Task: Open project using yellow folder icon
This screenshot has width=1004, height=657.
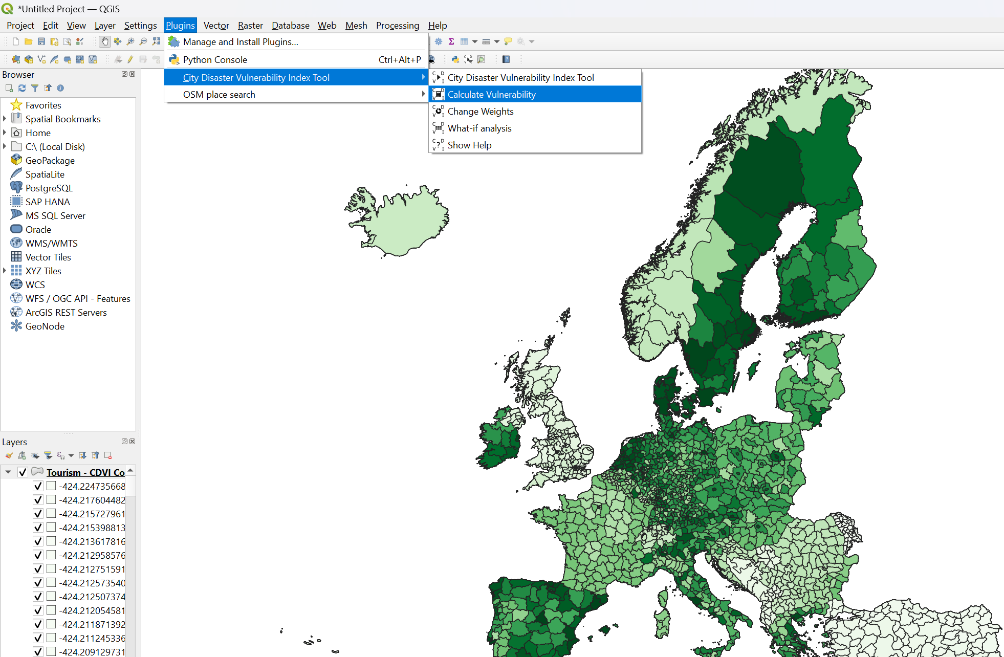Action: [29, 41]
